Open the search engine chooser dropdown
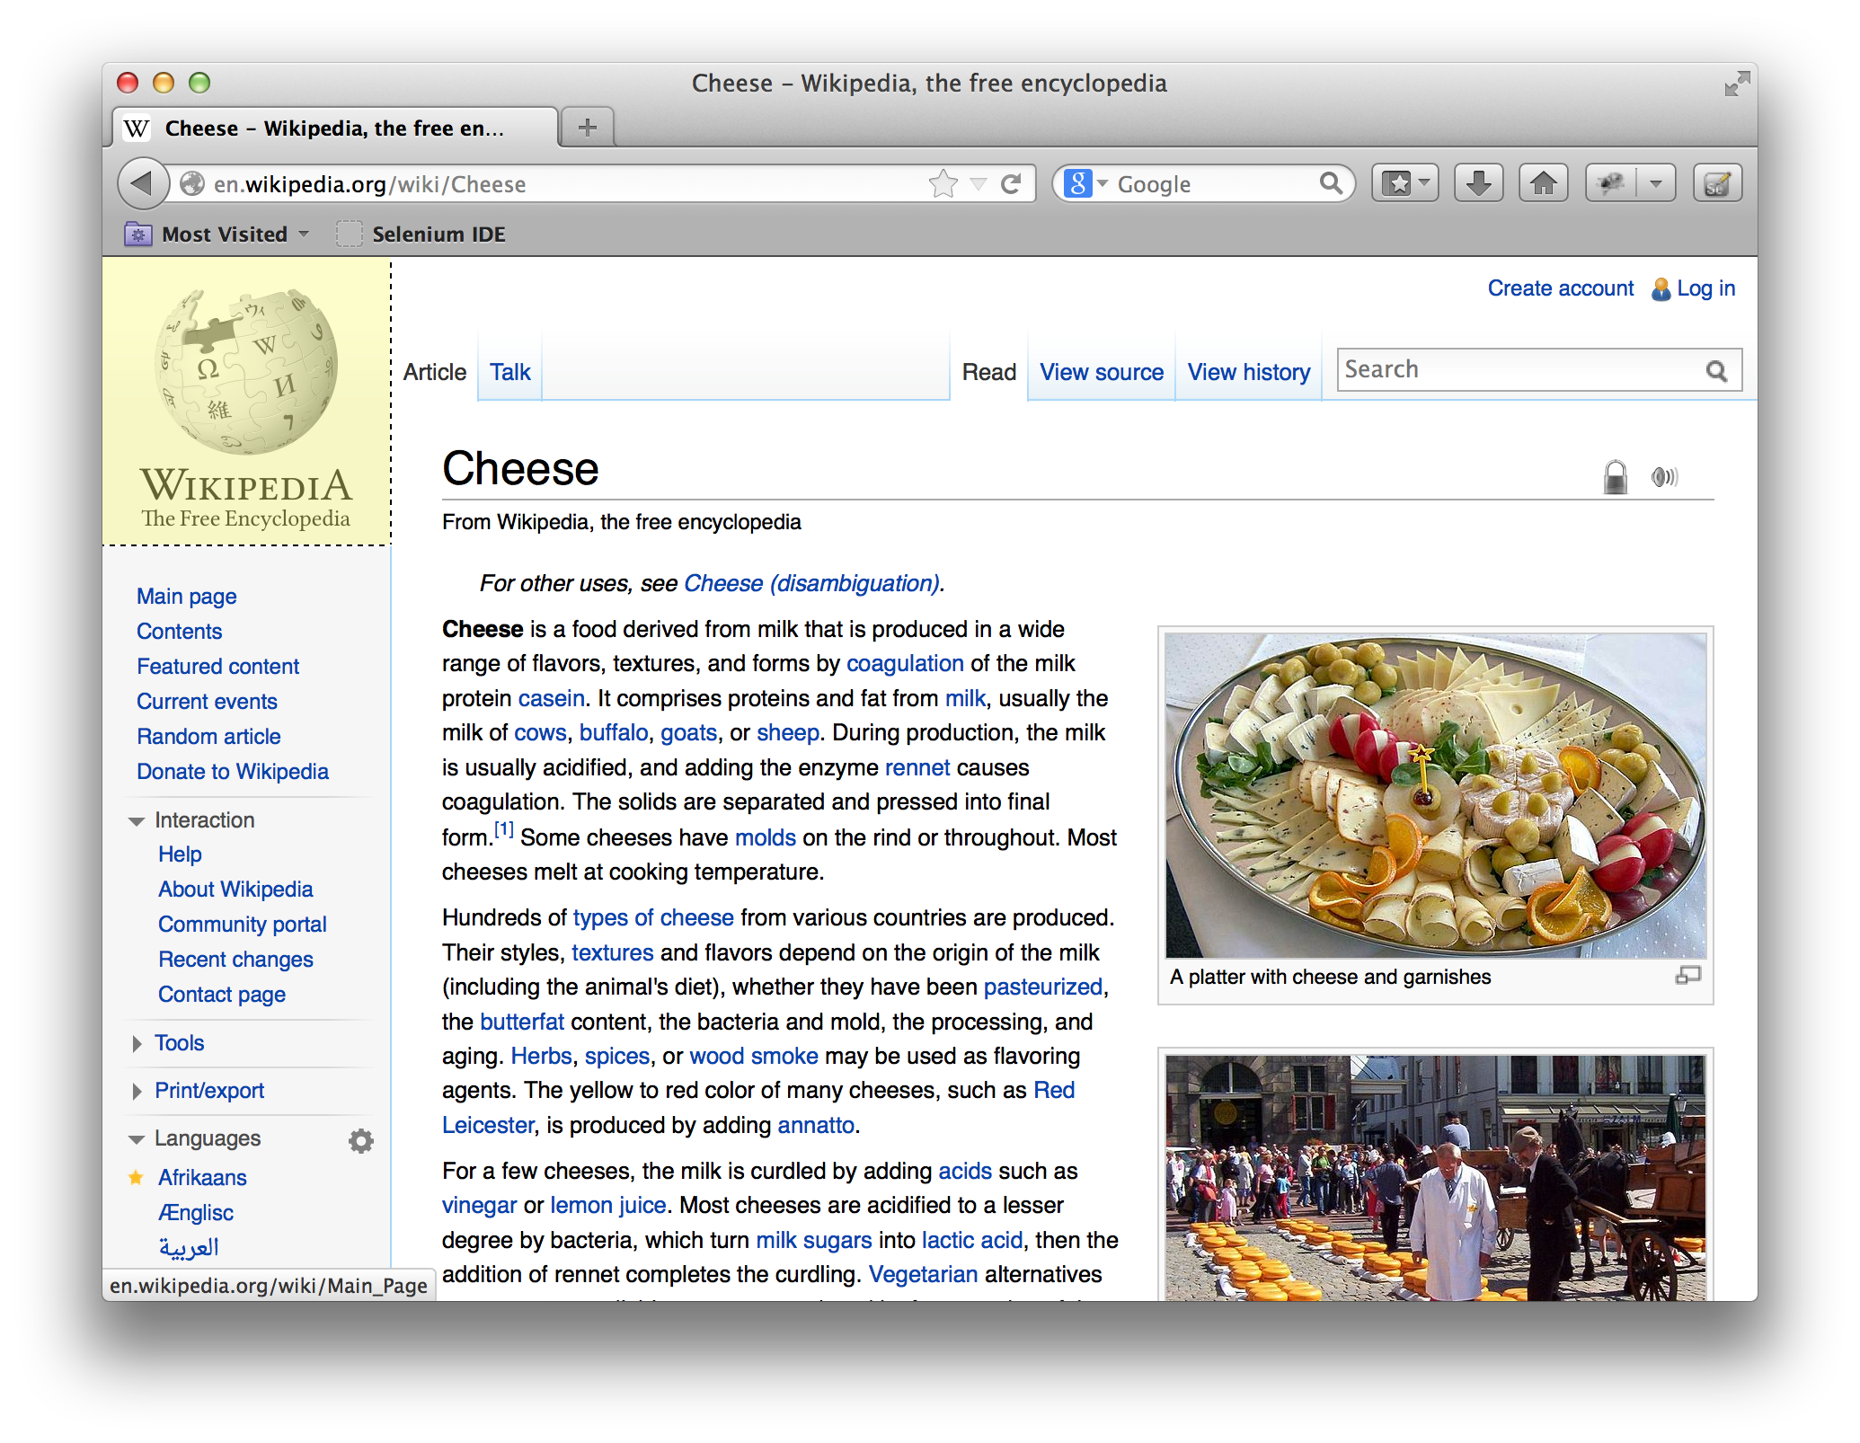 (1102, 184)
